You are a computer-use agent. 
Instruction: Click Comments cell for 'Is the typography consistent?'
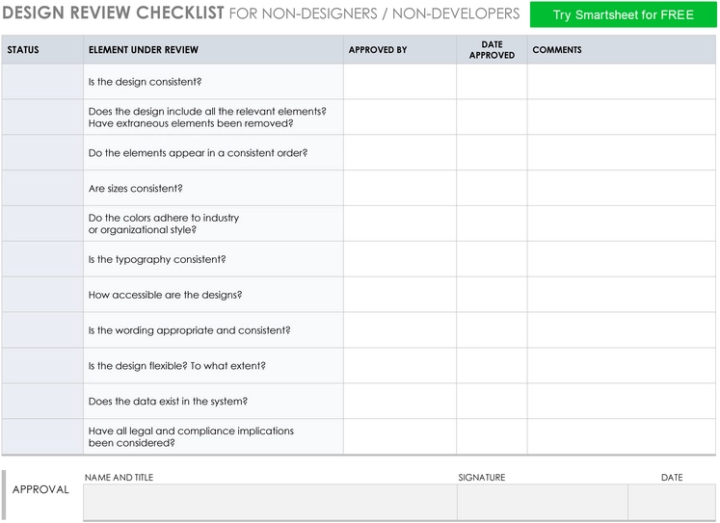[622, 259]
